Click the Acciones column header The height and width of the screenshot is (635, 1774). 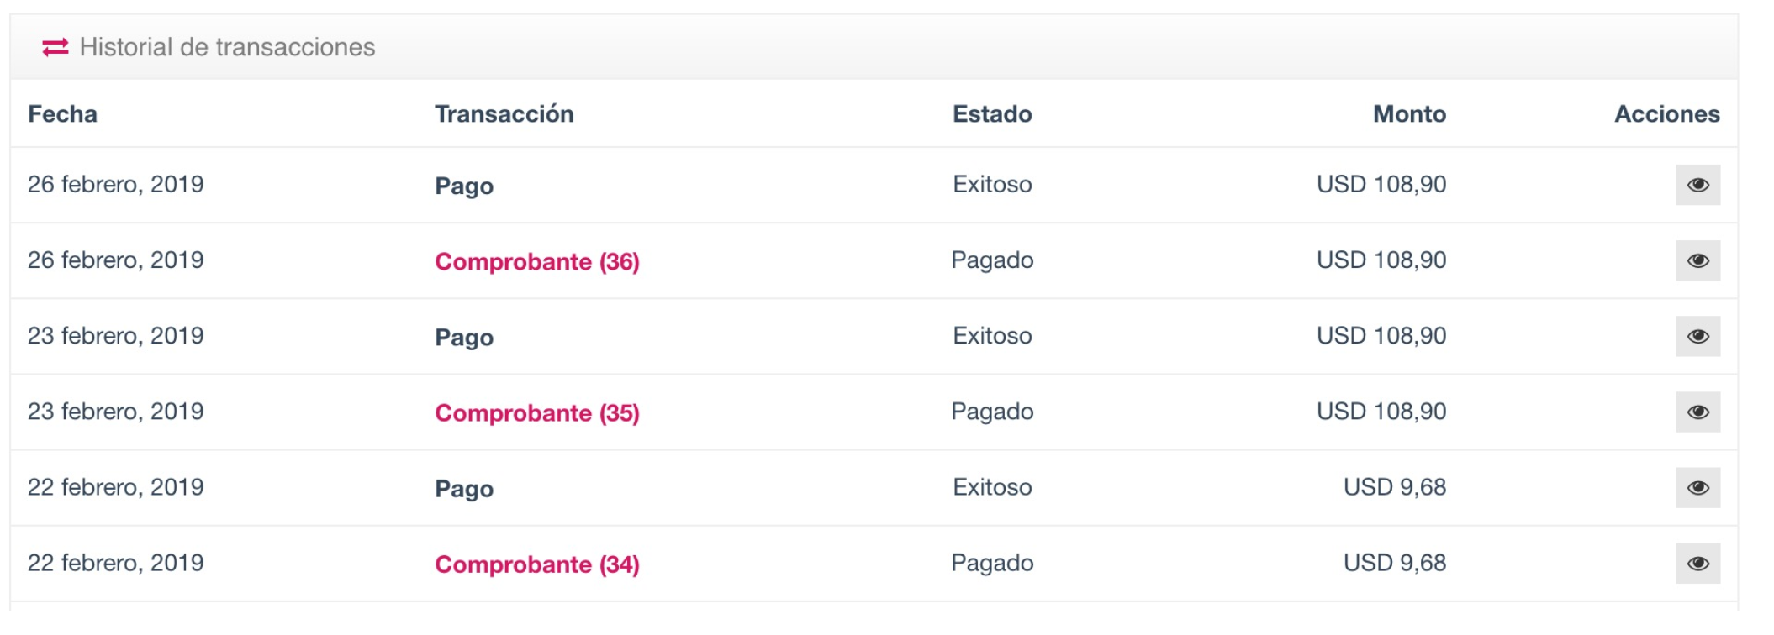tap(1666, 113)
